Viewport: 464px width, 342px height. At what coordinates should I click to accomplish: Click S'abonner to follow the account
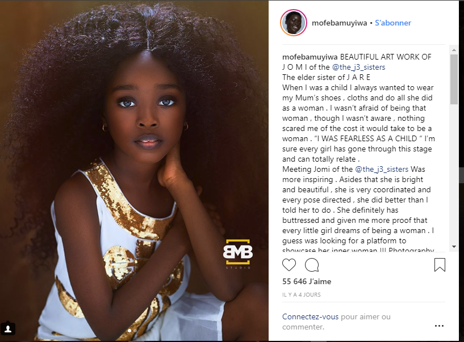point(392,23)
